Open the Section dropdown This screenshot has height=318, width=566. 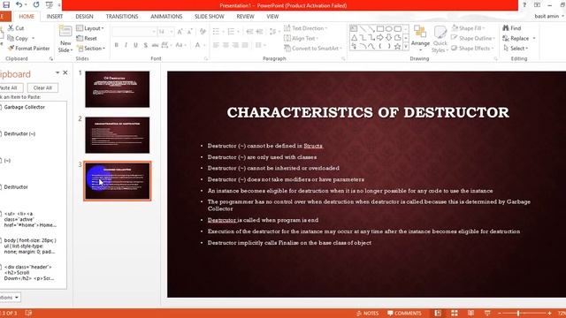(91, 48)
